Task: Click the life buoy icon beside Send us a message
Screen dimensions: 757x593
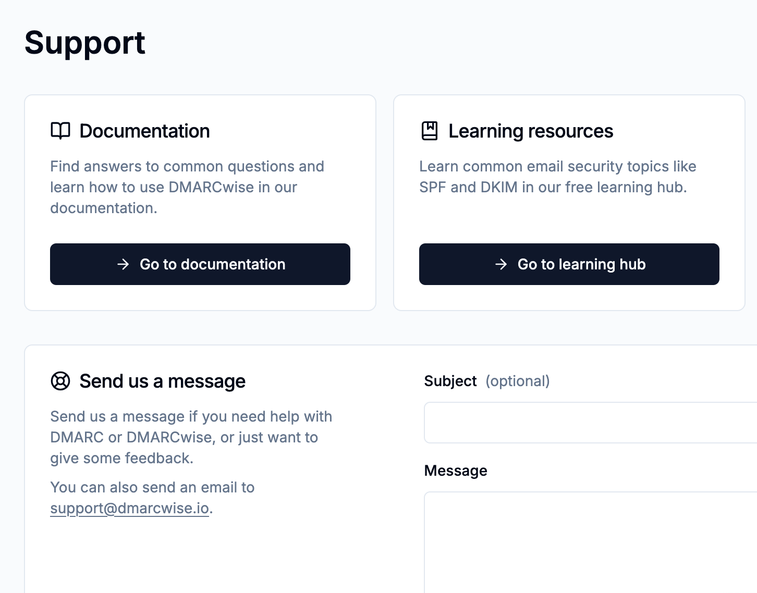Action: 60,381
